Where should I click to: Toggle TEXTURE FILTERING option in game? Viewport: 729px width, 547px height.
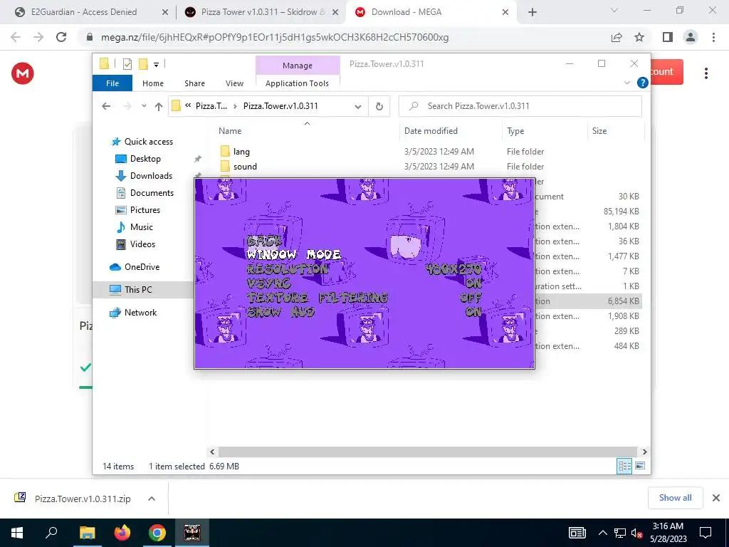(x=317, y=298)
